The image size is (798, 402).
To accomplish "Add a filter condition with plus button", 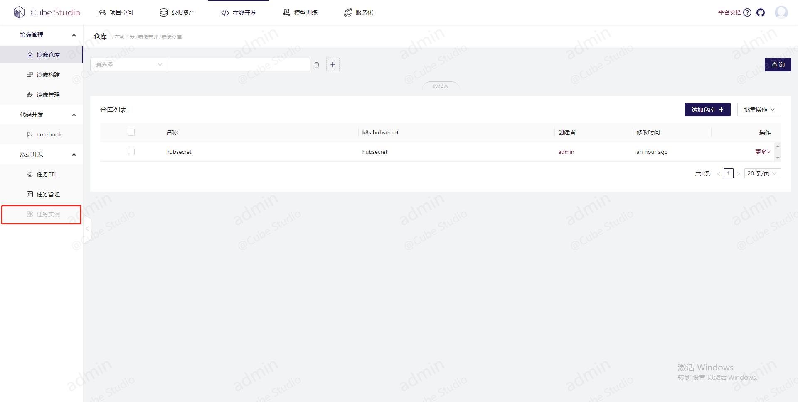I will pyautogui.click(x=333, y=65).
